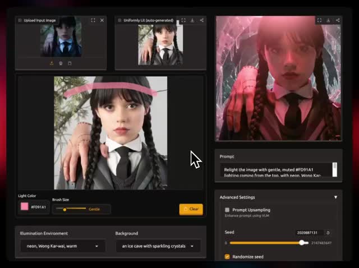Click the #FD91A1 hex color field

[39, 207]
